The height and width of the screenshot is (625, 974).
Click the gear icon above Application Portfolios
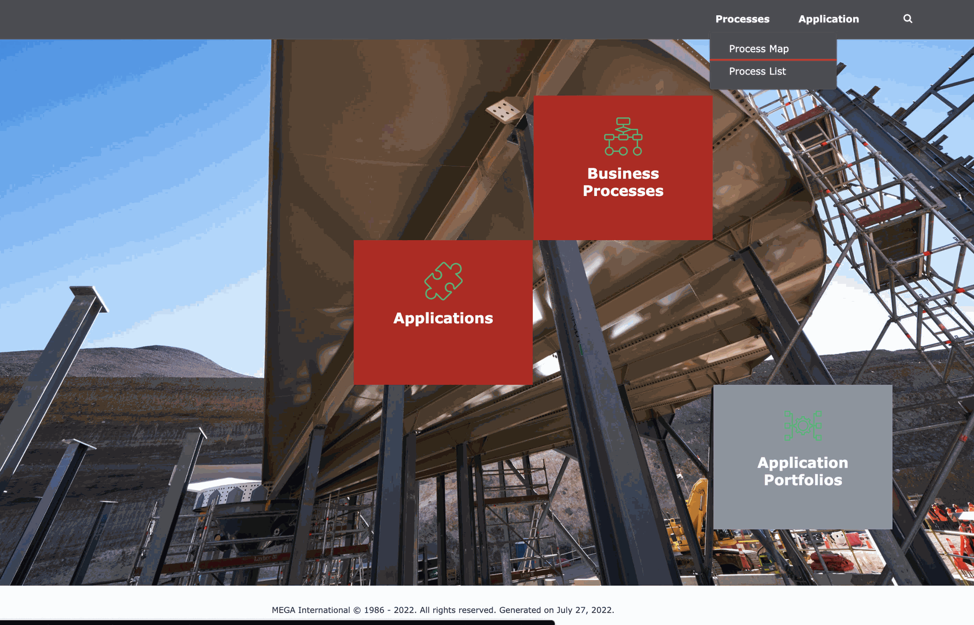(803, 425)
